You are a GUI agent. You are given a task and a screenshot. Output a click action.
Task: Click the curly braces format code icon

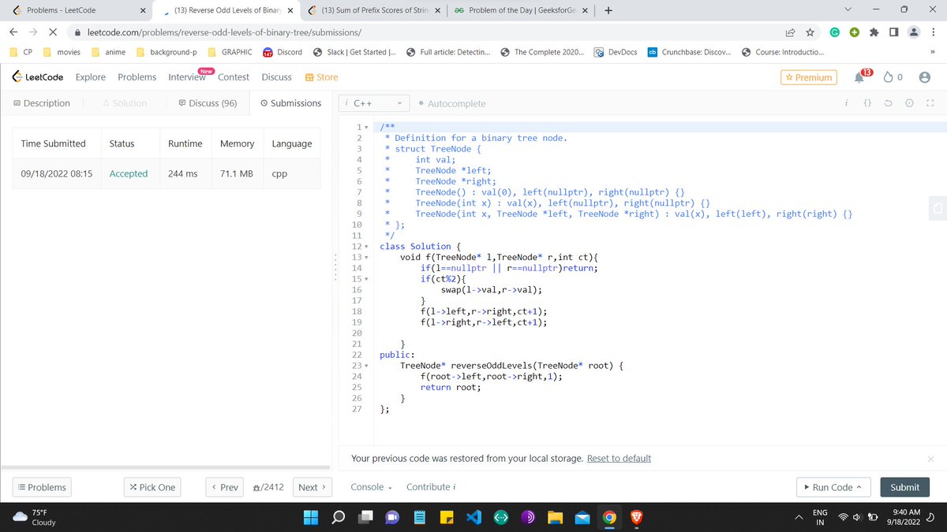(x=868, y=103)
